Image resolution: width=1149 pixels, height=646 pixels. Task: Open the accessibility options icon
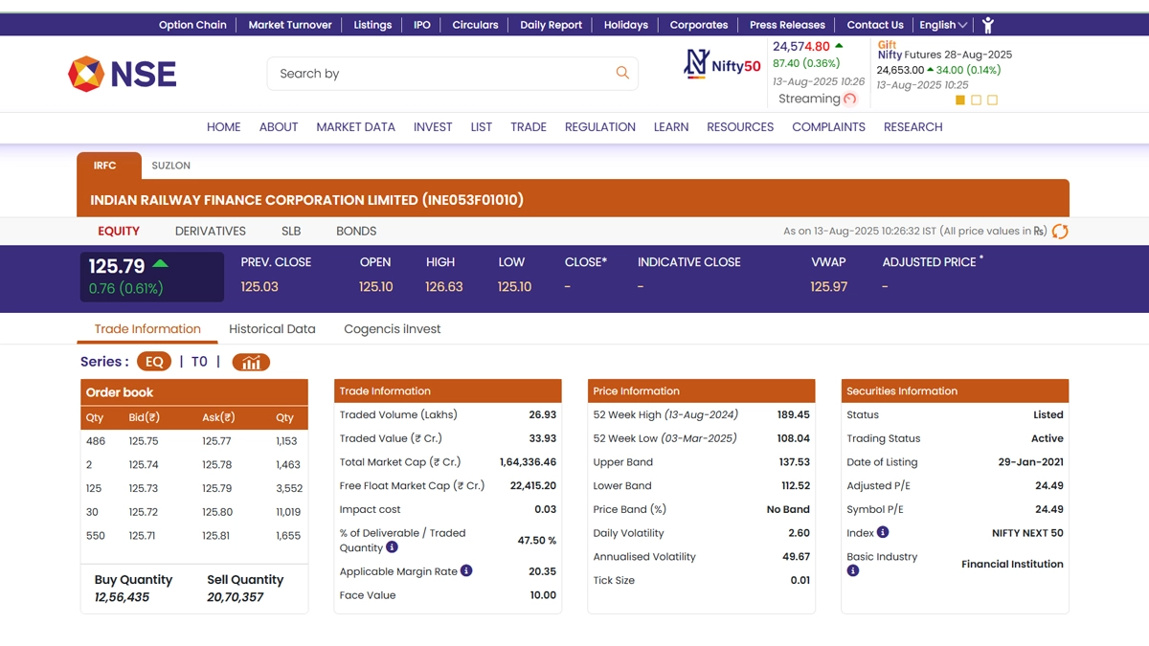coord(988,25)
